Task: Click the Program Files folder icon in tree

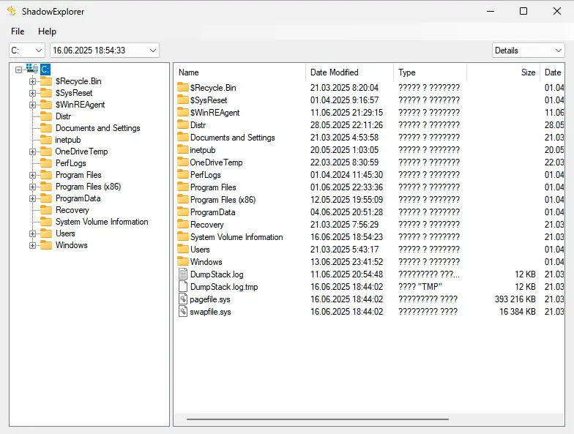Action: pyautogui.click(x=45, y=175)
